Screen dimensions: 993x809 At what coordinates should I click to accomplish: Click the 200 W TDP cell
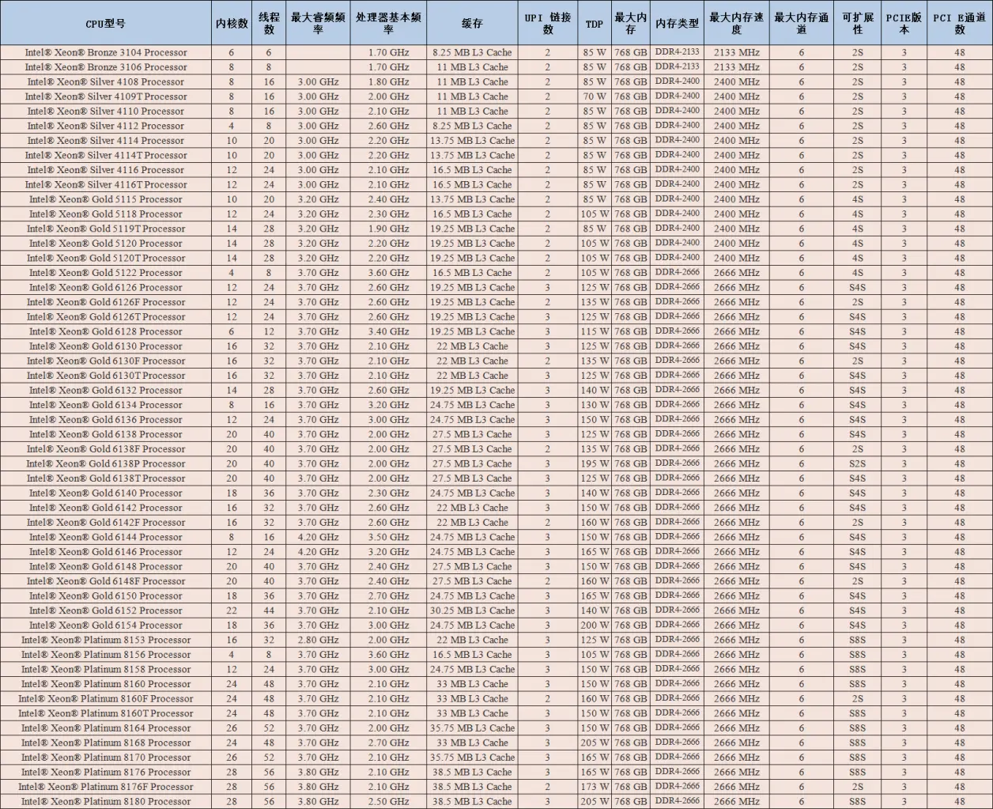(x=595, y=626)
